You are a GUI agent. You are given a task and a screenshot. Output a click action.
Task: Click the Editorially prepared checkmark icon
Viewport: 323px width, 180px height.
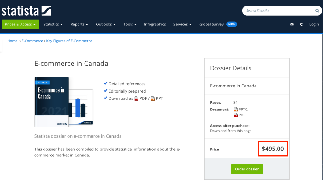pos(105,91)
